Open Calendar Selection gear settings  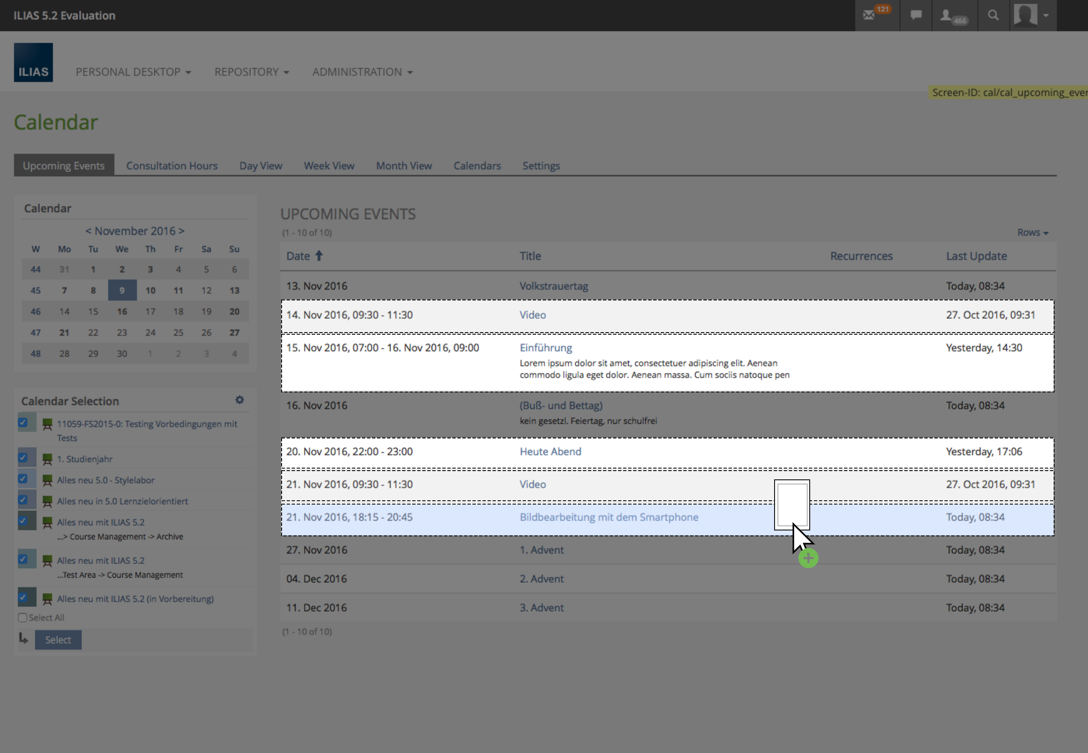(x=240, y=400)
